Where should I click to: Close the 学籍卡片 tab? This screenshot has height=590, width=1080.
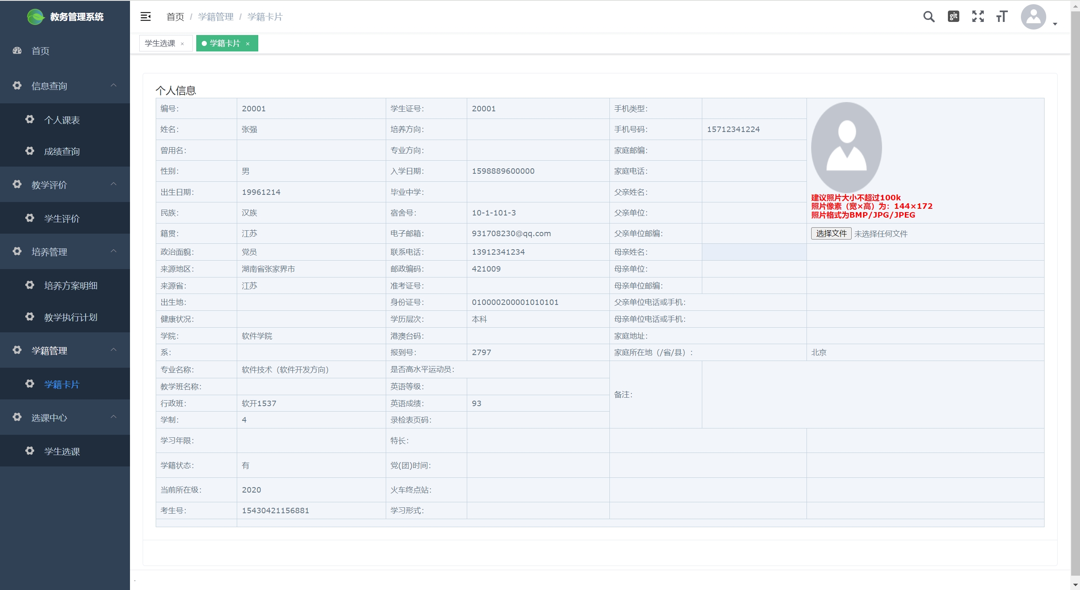(x=248, y=44)
